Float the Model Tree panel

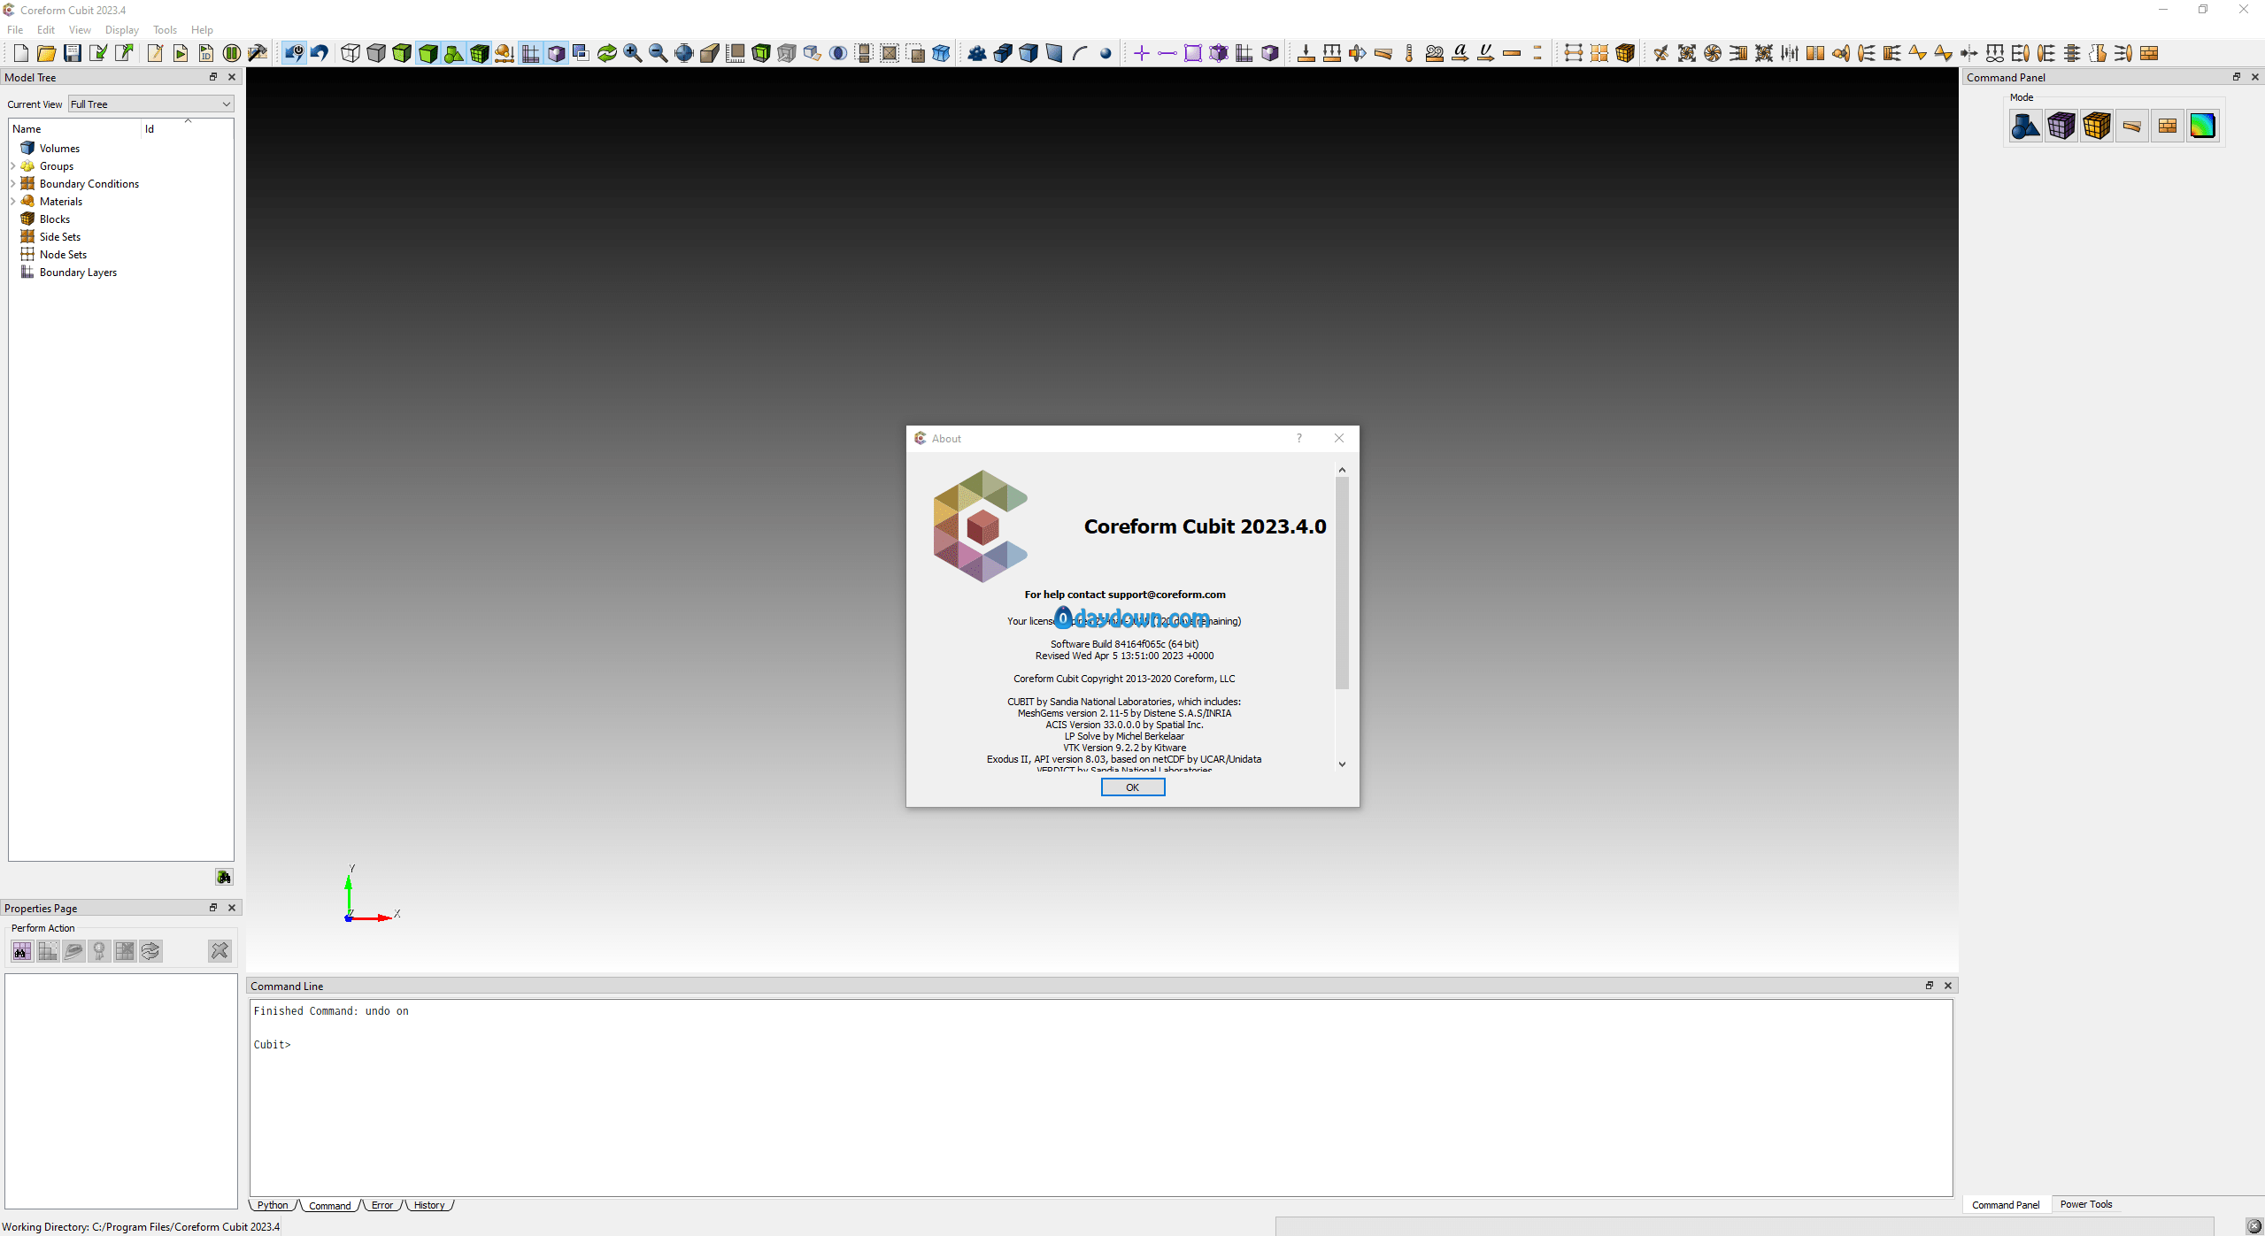[212, 77]
